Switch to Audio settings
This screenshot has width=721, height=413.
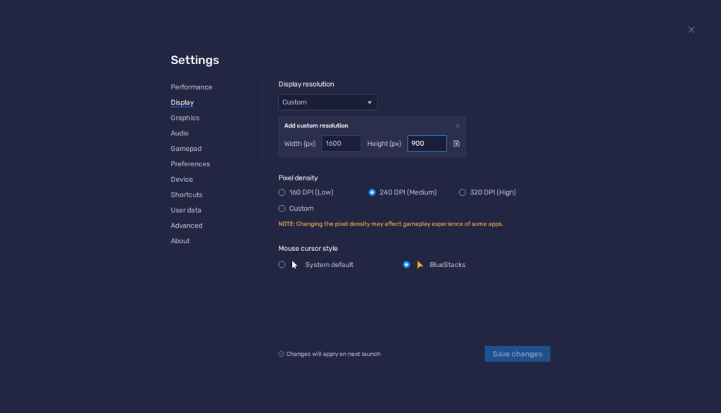pyautogui.click(x=179, y=132)
